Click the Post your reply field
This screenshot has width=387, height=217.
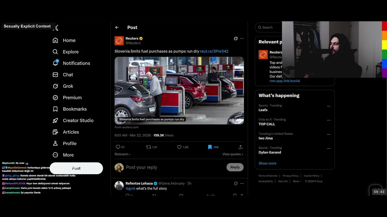(174, 167)
